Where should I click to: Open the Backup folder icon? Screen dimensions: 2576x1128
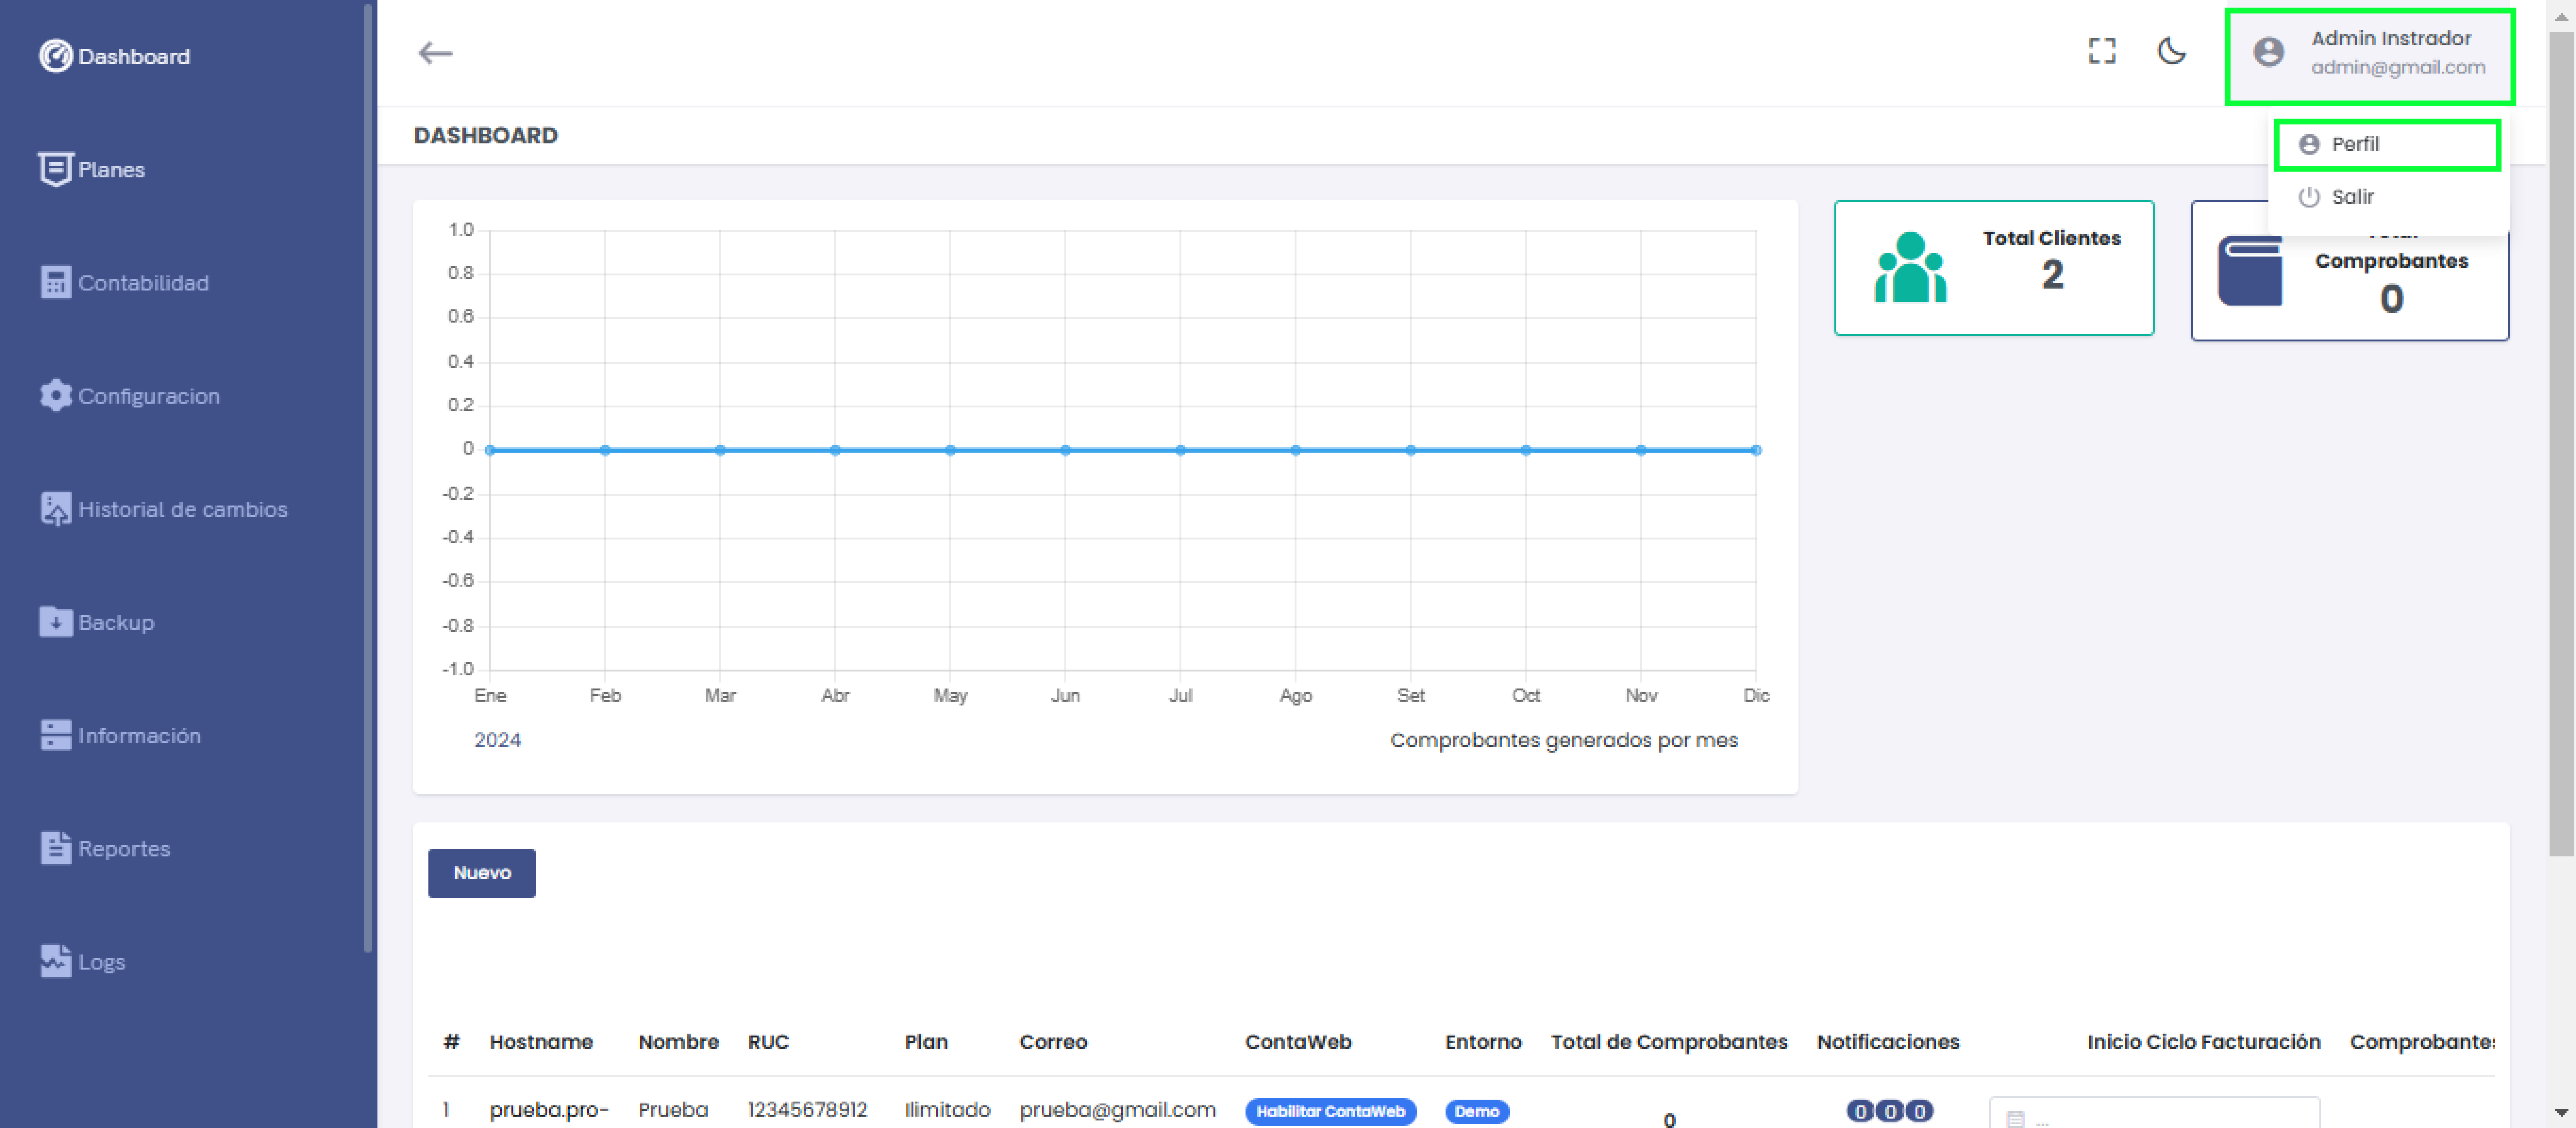click(x=55, y=622)
